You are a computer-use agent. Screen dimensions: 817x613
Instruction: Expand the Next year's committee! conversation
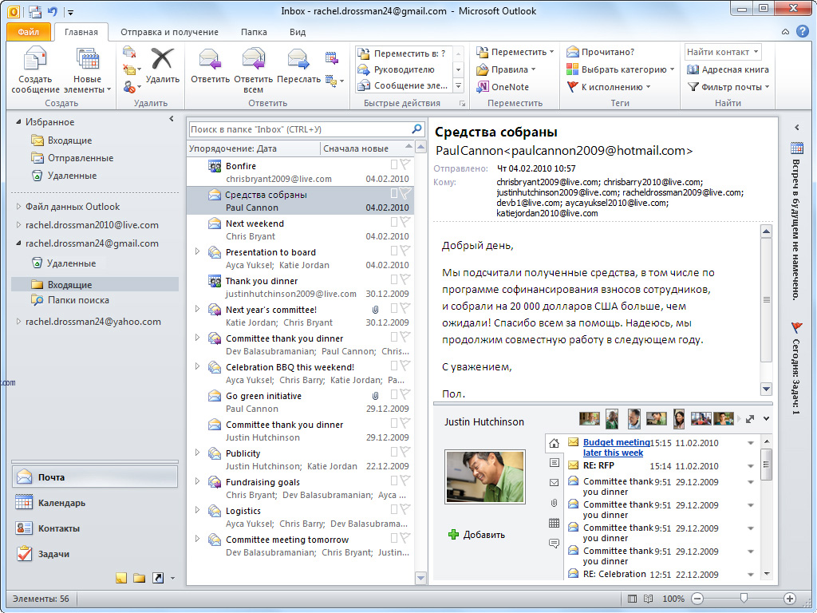click(x=197, y=309)
